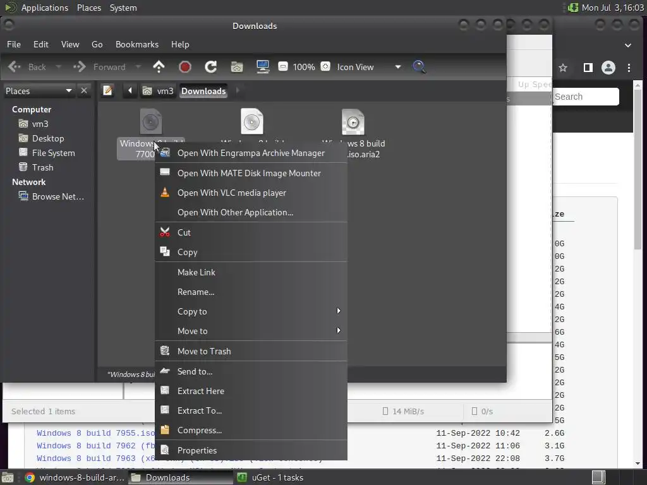
Task: Expand the Move to submenu arrow
Action: pyautogui.click(x=339, y=330)
